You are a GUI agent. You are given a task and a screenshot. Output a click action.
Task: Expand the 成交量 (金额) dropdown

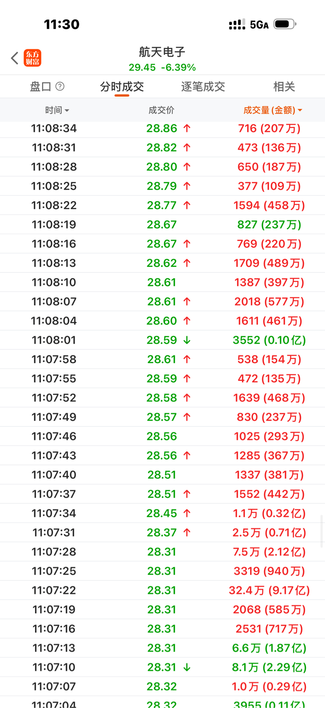pyautogui.click(x=273, y=110)
